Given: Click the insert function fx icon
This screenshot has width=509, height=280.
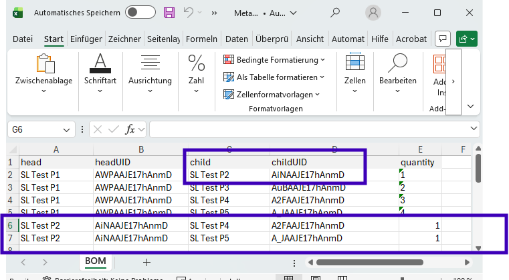Looking at the screenshot, I should coord(130,129).
